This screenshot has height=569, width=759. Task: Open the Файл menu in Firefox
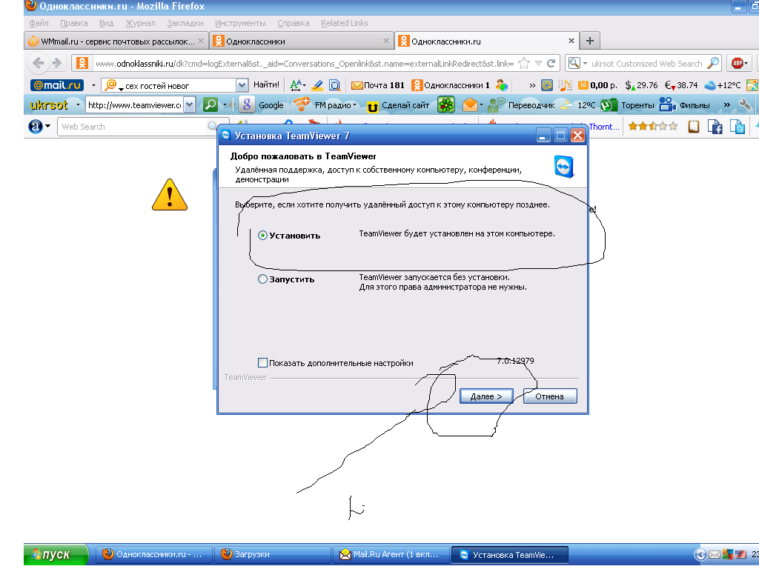point(39,23)
